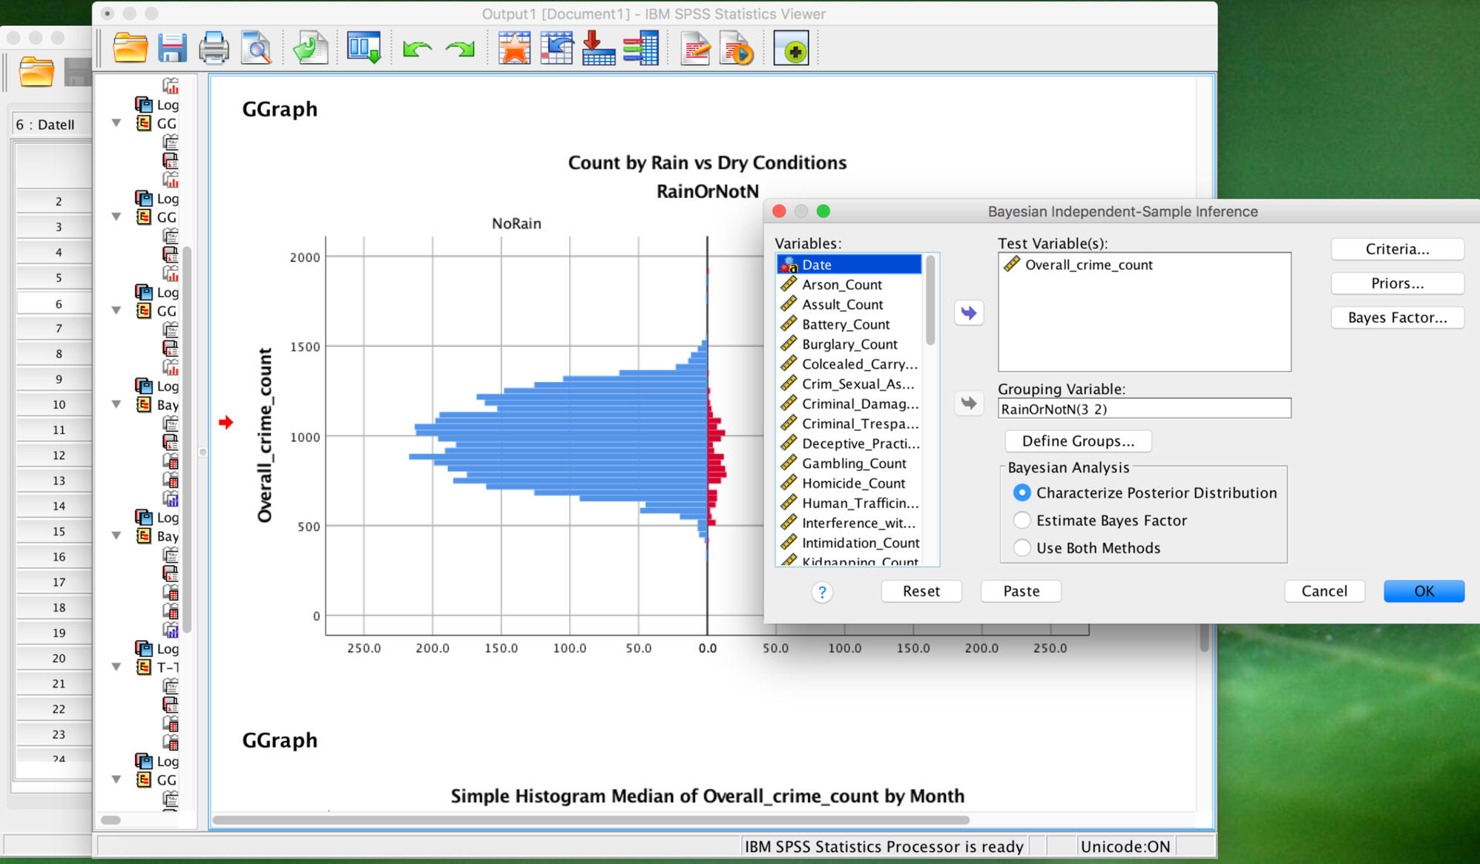1480x864 pixels.
Task: Click the green Undo arrow
Action: point(417,49)
